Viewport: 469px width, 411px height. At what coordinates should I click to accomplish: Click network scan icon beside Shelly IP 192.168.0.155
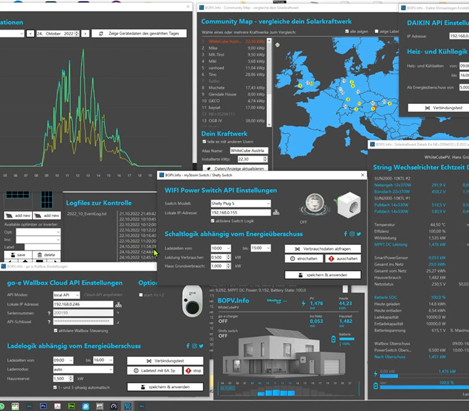click(x=276, y=213)
